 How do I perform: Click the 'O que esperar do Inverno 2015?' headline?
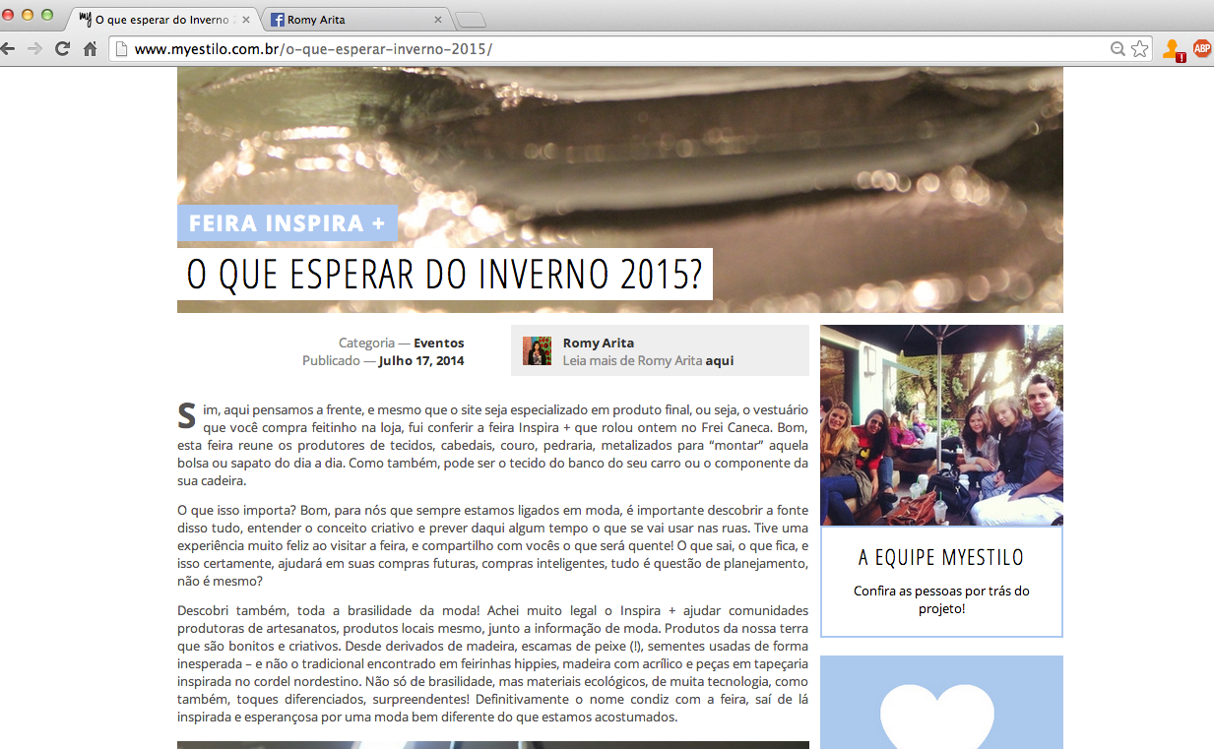coord(445,275)
